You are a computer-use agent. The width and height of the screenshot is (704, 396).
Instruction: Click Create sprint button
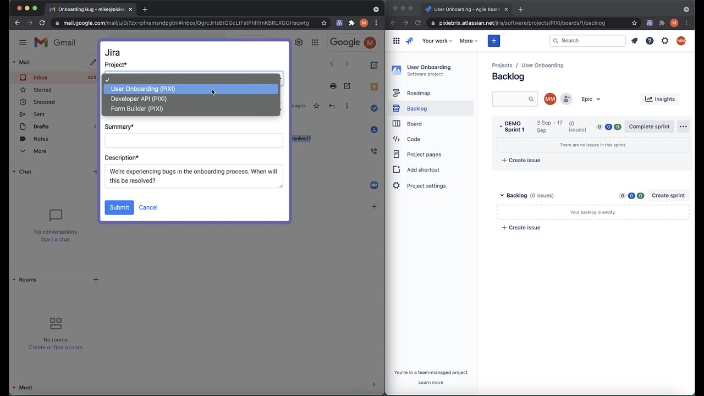668,195
